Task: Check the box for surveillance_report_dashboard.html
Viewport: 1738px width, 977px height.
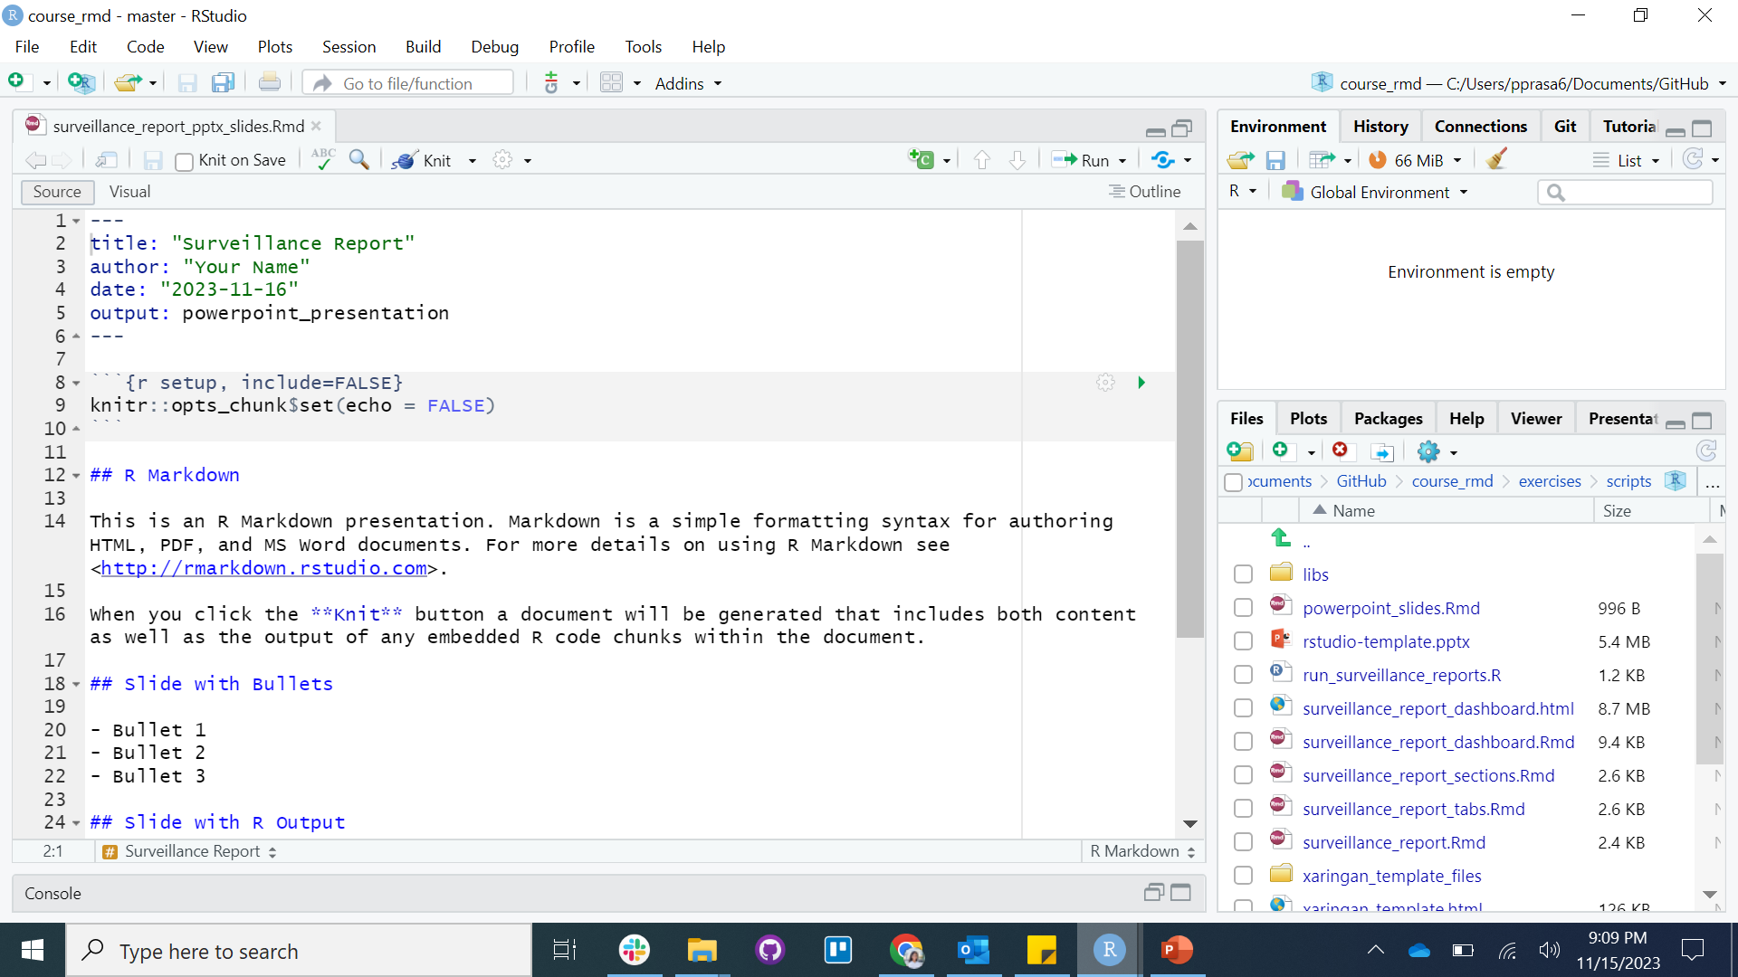Action: point(1243,708)
